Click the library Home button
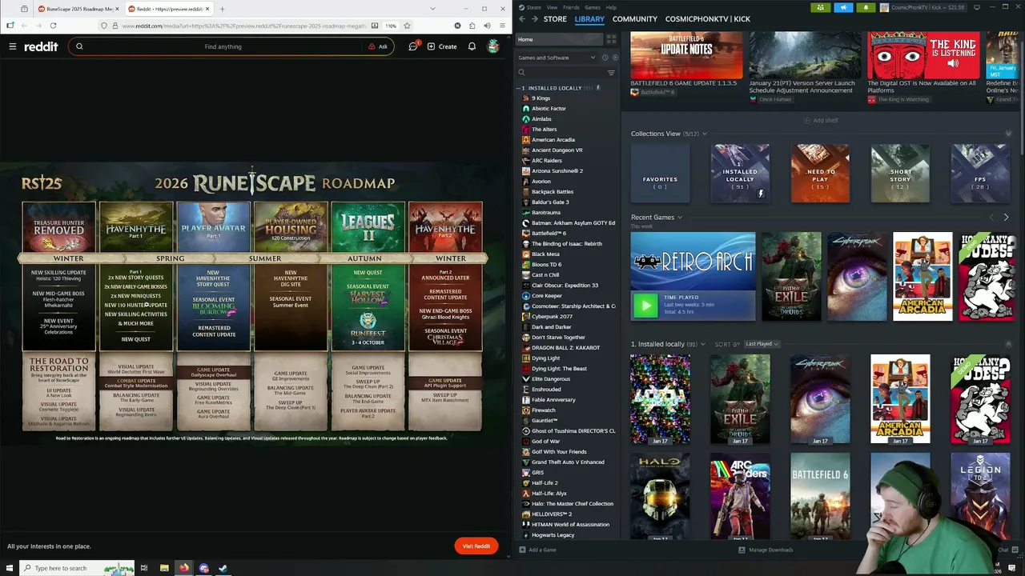This screenshot has width=1025, height=576. click(x=559, y=39)
